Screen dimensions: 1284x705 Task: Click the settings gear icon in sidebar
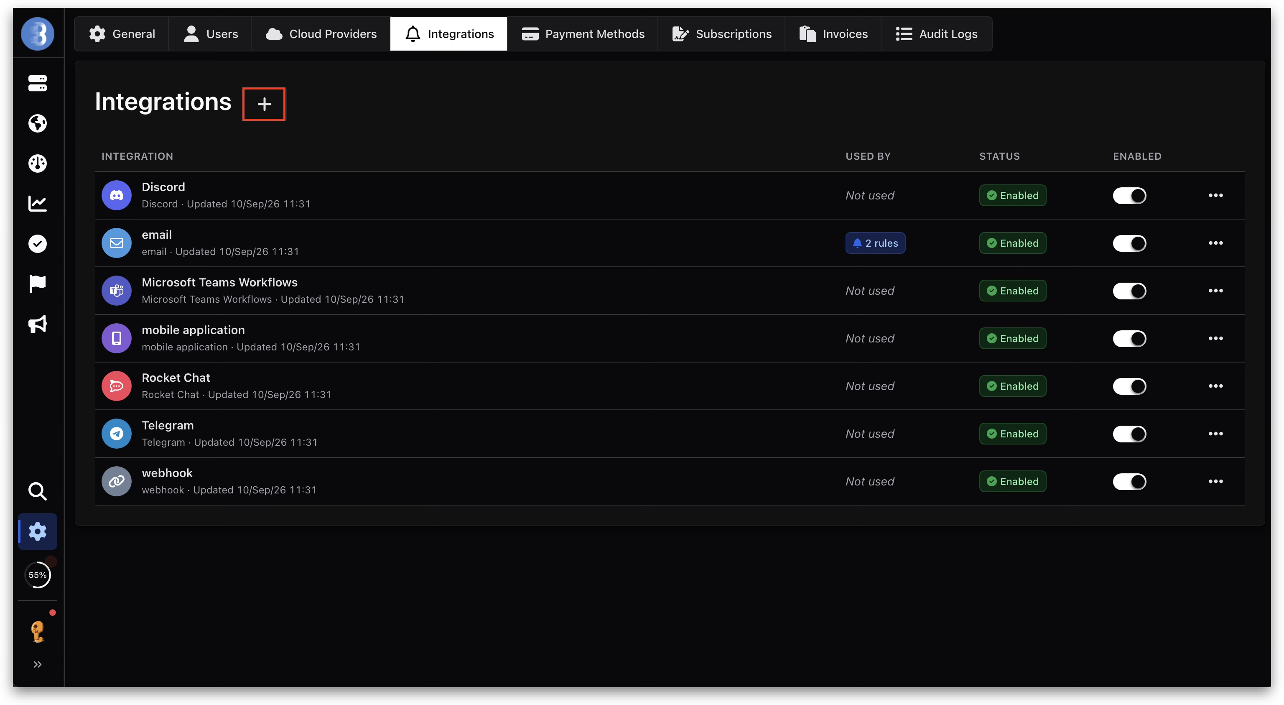click(x=37, y=531)
